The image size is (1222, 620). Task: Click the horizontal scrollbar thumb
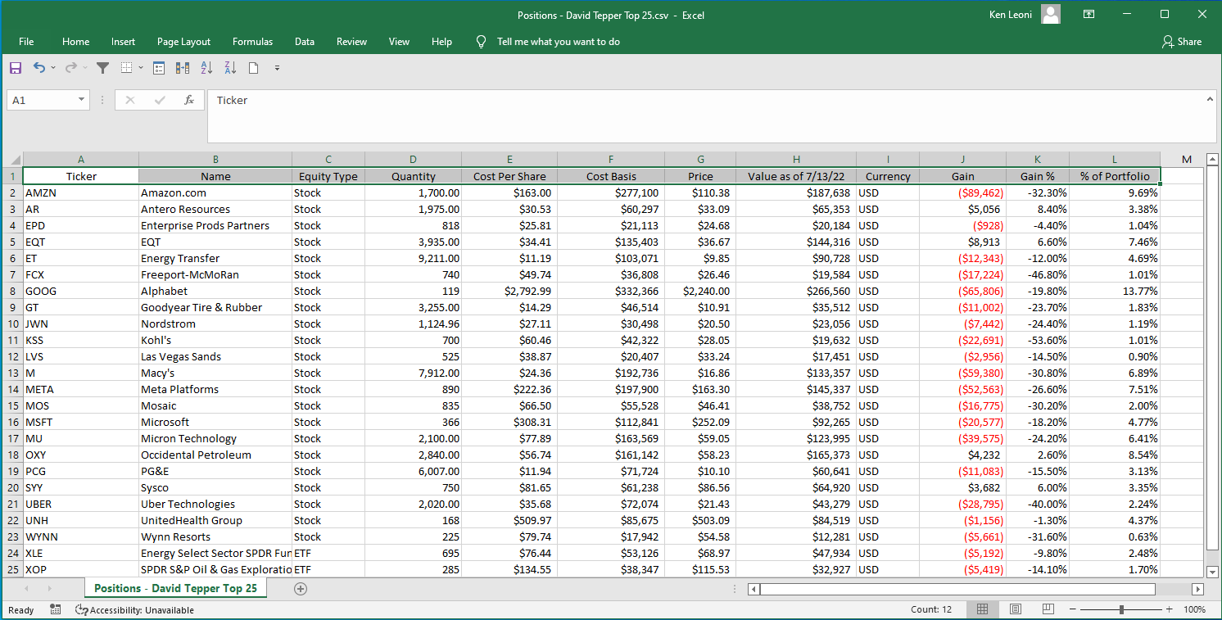[x=957, y=589]
